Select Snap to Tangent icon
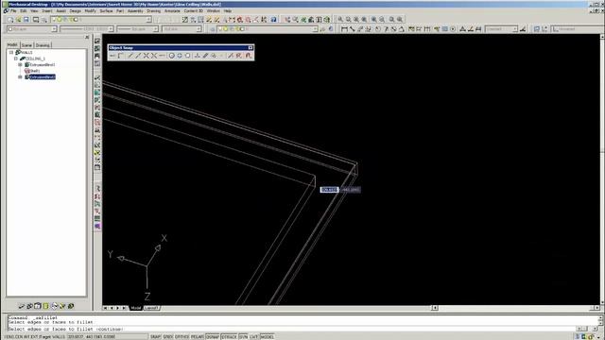Screen dimensions: 605x340 click(188, 56)
